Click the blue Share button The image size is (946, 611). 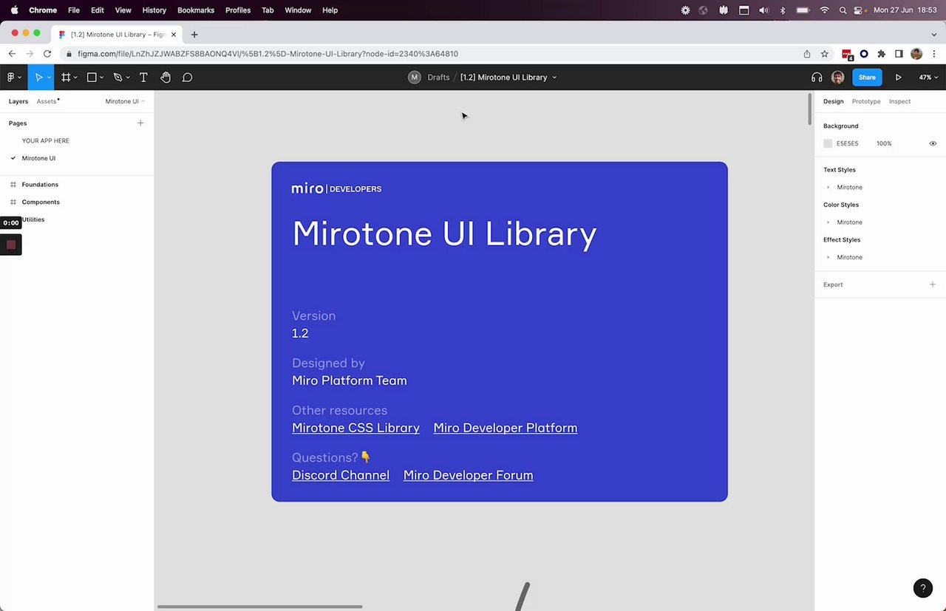pos(867,77)
